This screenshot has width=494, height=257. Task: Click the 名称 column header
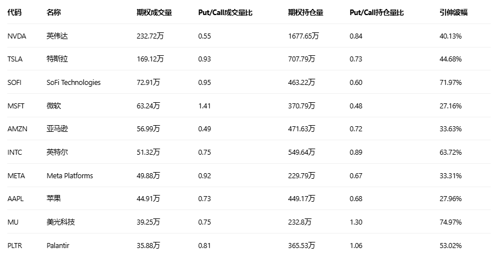pos(54,12)
